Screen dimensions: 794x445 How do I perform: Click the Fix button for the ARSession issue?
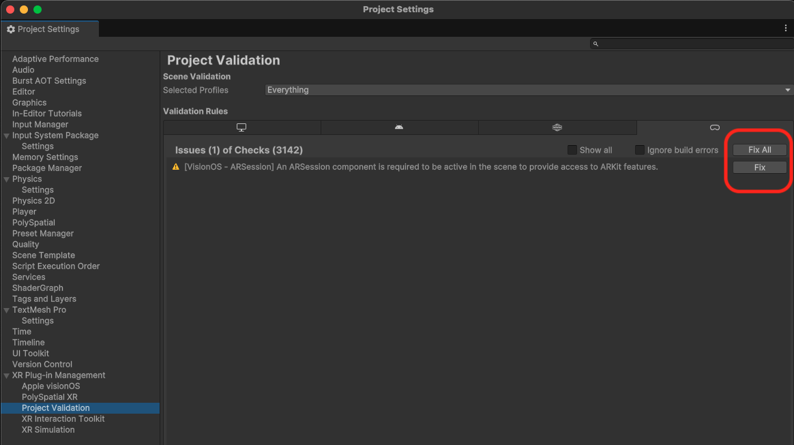759,167
